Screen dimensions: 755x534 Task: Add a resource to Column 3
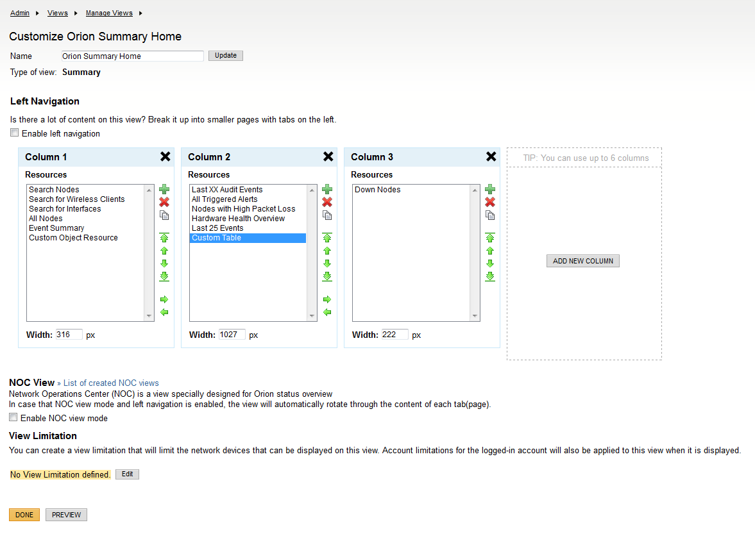pos(490,189)
